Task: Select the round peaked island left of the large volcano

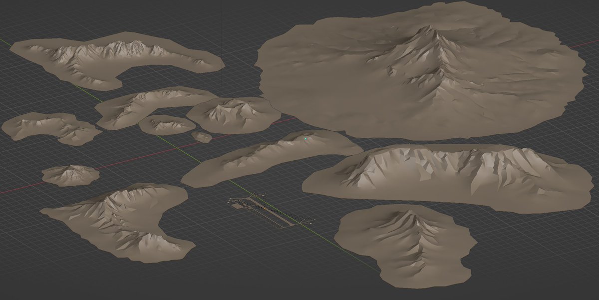Action: pos(234,114)
